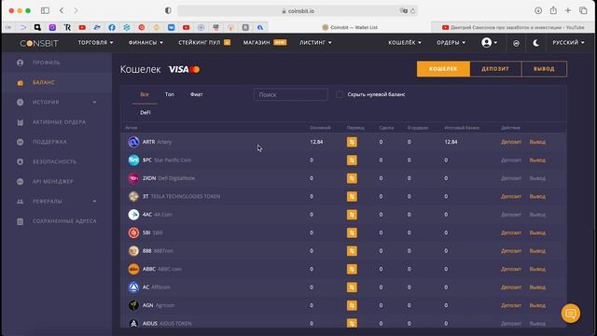Open Стейкинг пул menu item

tap(204, 43)
